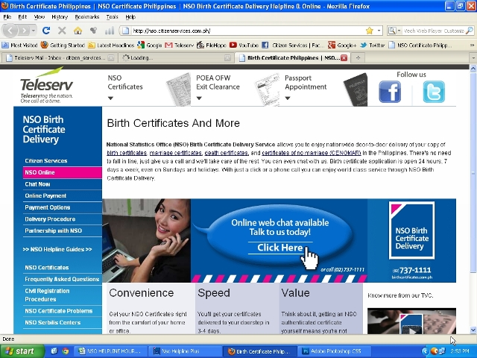Image resolution: width=477 pixels, height=358 pixels.
Task: Open the Windows start menu
Action: (22, 351)
